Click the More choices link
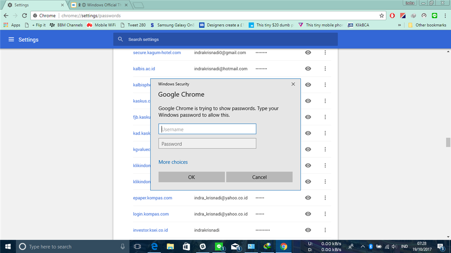The width and height of the screenshot is (451, 253). (x=173, y=162)
